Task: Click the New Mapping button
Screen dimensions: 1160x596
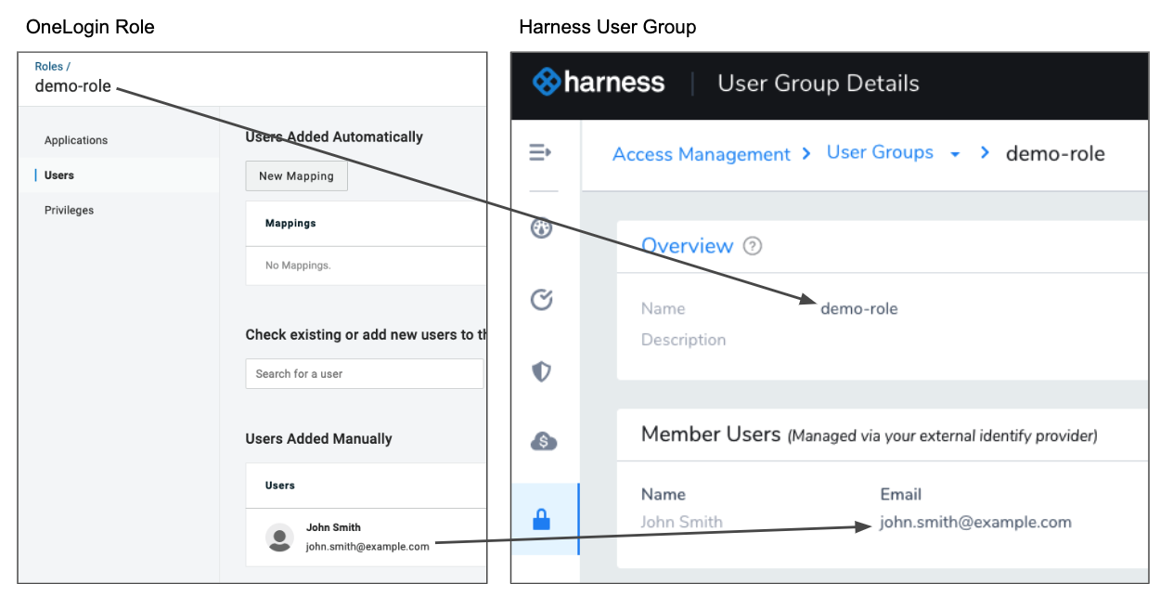Action: click(296, 175)
